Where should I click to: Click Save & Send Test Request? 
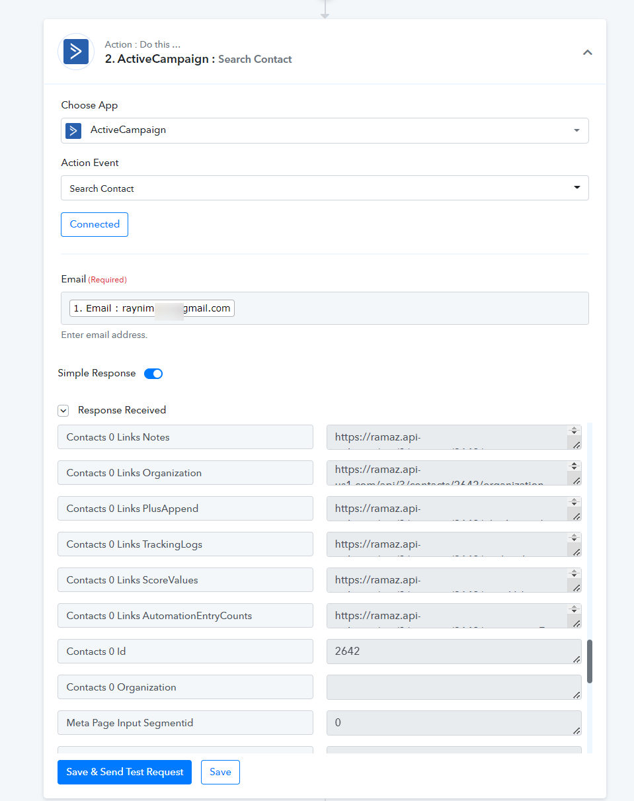coord(124,772)
